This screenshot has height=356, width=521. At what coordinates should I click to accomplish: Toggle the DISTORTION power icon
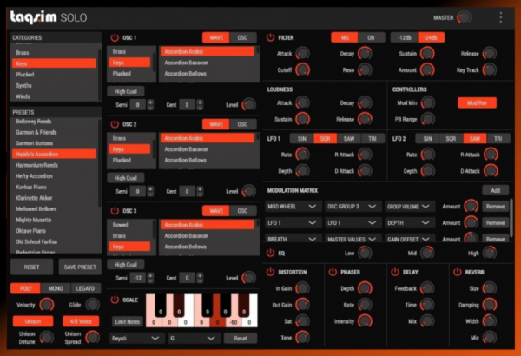(270, 273)
